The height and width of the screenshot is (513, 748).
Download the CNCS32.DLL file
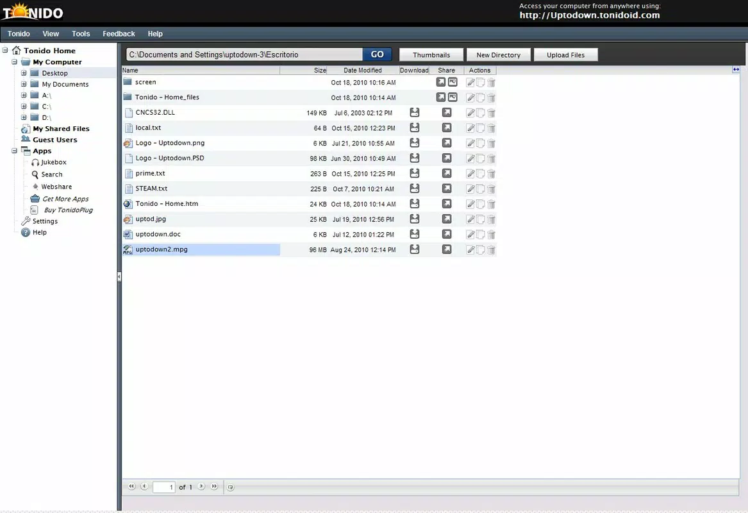point(415,113)
